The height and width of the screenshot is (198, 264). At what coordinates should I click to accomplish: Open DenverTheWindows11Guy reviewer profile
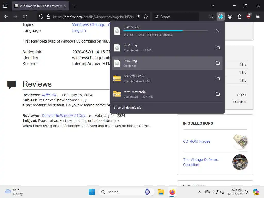63,115
